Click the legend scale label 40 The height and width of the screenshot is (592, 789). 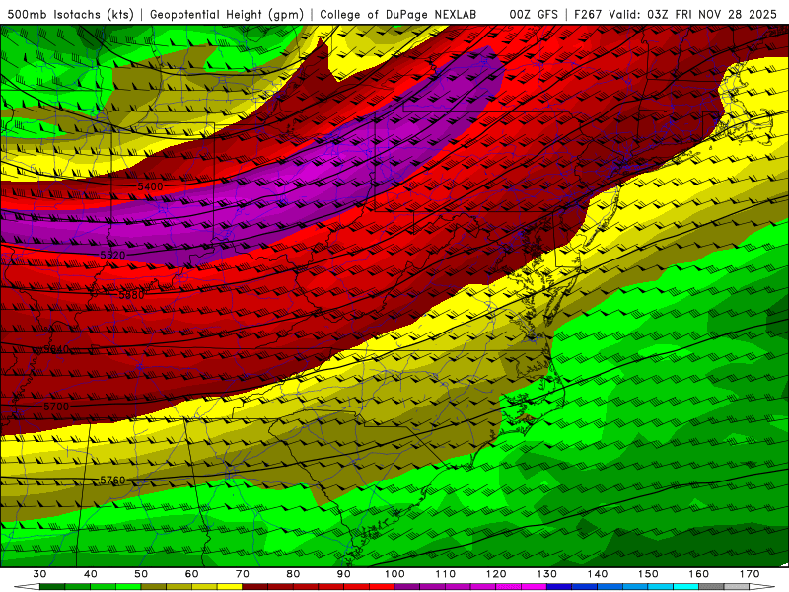(x=91, y=574)
